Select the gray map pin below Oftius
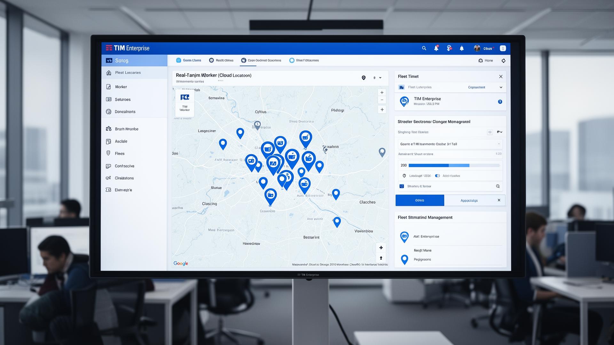This screenshot has height=345, width=614. (x=257, y=125)
